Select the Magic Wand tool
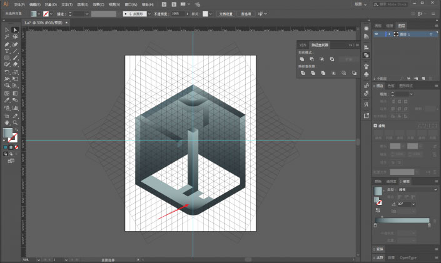 click(x=7, y=36)
